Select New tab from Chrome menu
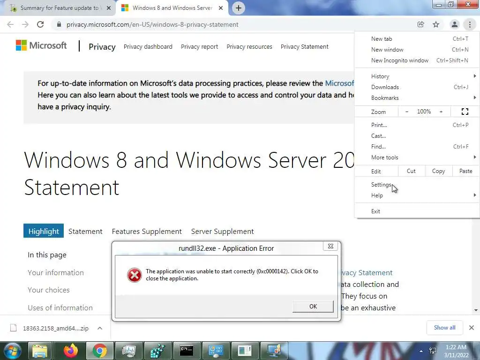 click(417, 39)
